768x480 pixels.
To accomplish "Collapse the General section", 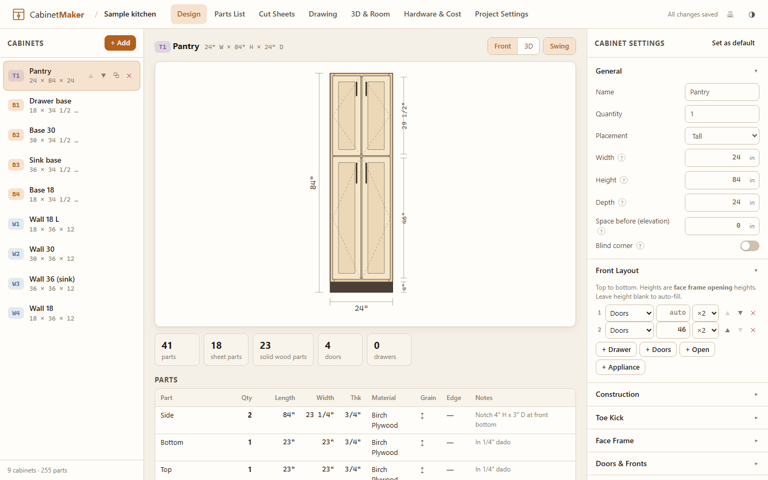I will 677,71.
